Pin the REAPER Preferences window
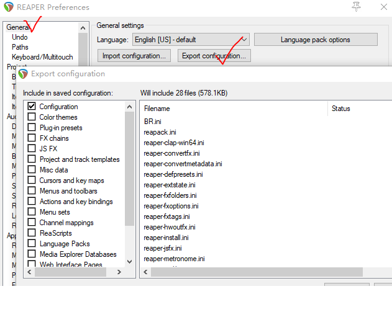The image size is (392, 330). tap(356, 7)
